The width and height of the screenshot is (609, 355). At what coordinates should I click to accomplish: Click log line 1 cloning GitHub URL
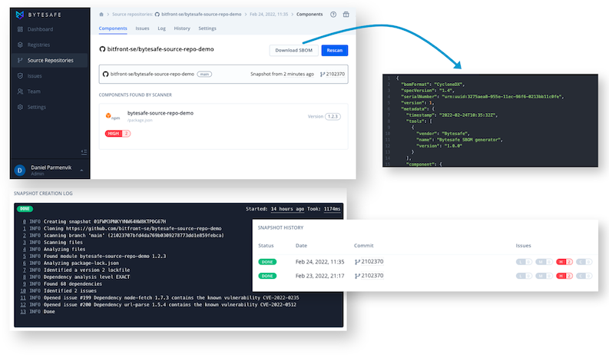[x=122, y=229]
